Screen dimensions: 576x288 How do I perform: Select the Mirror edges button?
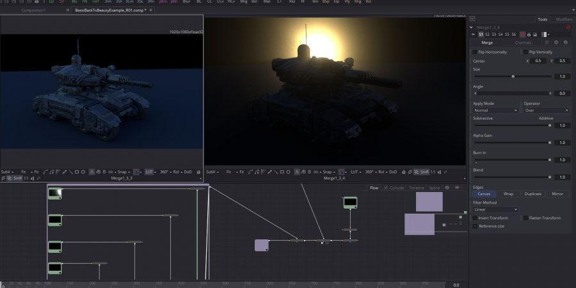click(557, 193)
